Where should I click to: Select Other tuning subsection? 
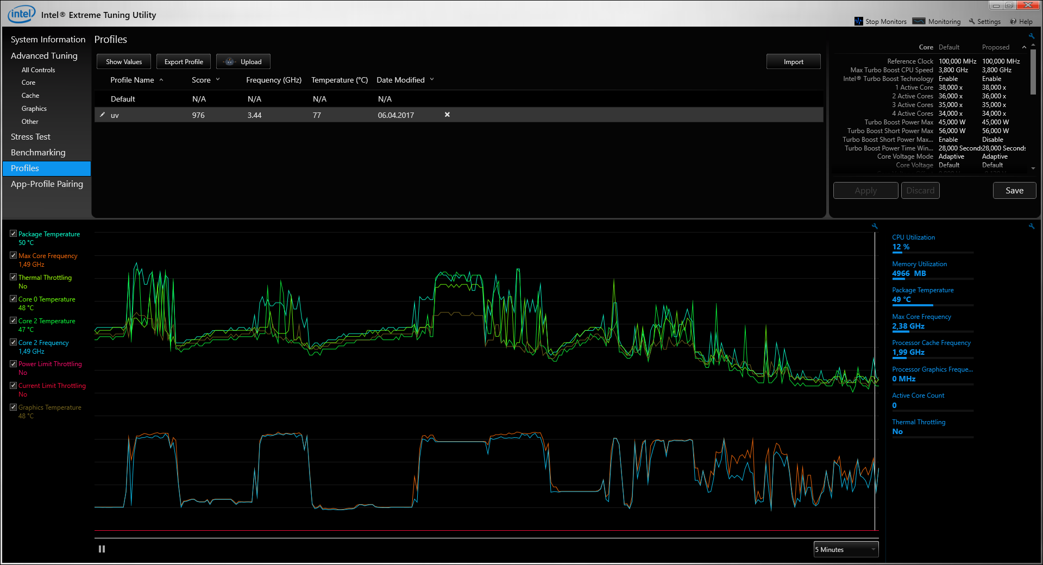click(30, 122)
